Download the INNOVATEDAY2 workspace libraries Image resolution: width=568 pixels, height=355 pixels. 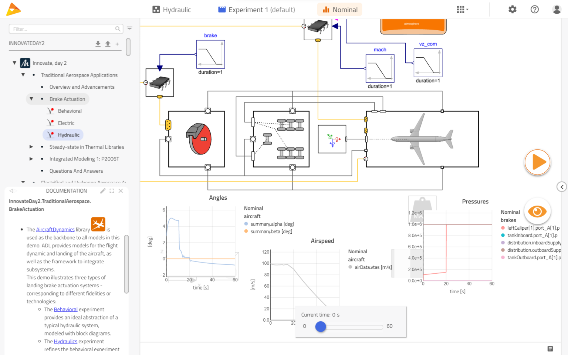[x=98, y=44]
